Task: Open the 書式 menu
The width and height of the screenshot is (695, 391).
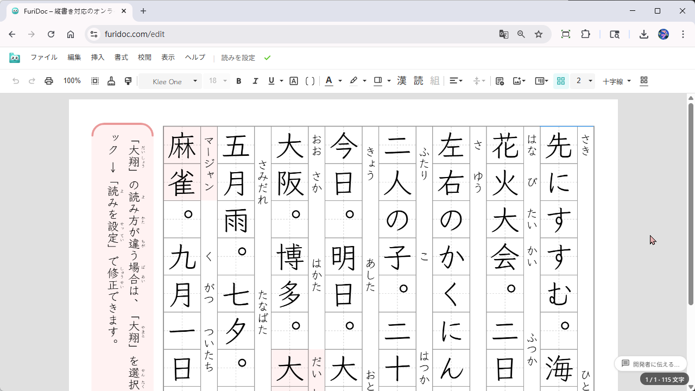Action: [x=121, y=57]
